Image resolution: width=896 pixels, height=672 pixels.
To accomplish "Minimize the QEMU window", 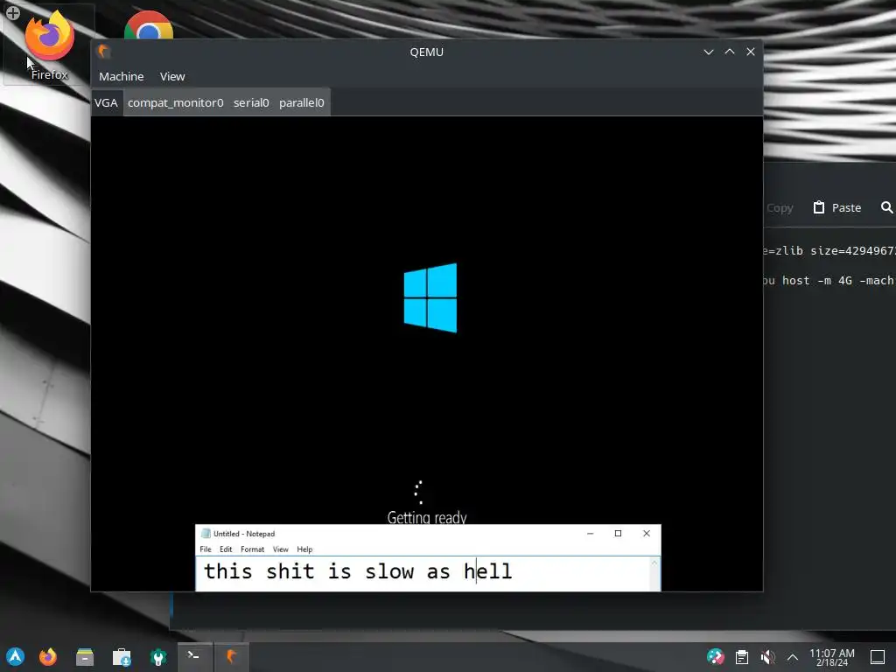I will coord(709,52).
